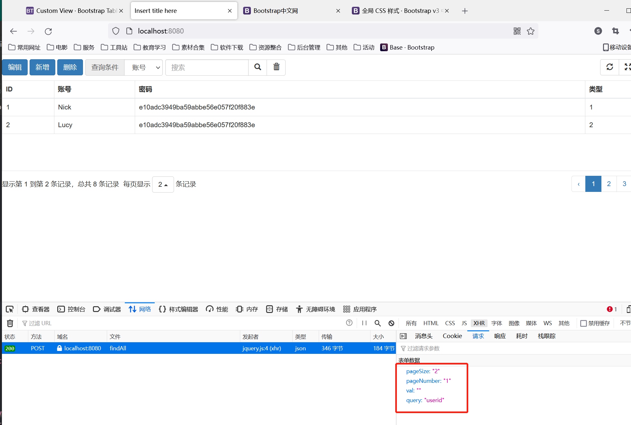Screen dimensions: 631x425
Task: Pause network recording in devtools
Action: tap(364, 323)
